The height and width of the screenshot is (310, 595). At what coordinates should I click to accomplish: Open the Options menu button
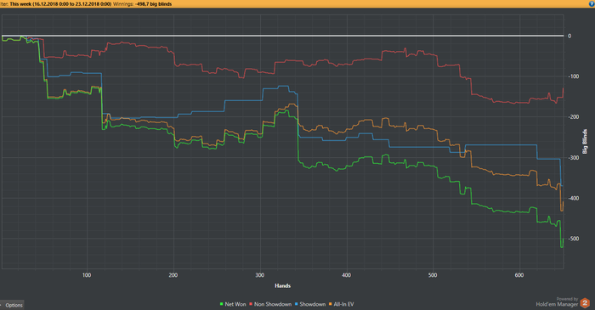pyautogui.click(x=12, y=305)
